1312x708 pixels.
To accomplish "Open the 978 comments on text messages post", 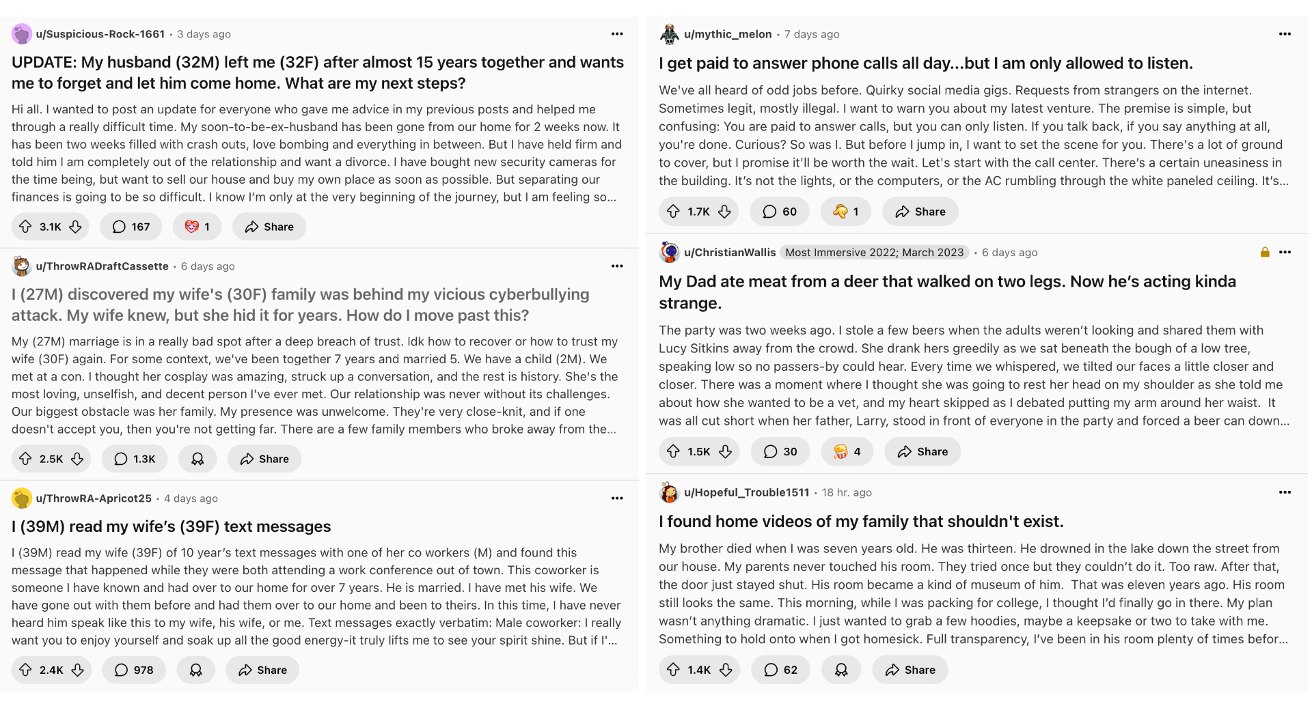I will pos(134,670).
